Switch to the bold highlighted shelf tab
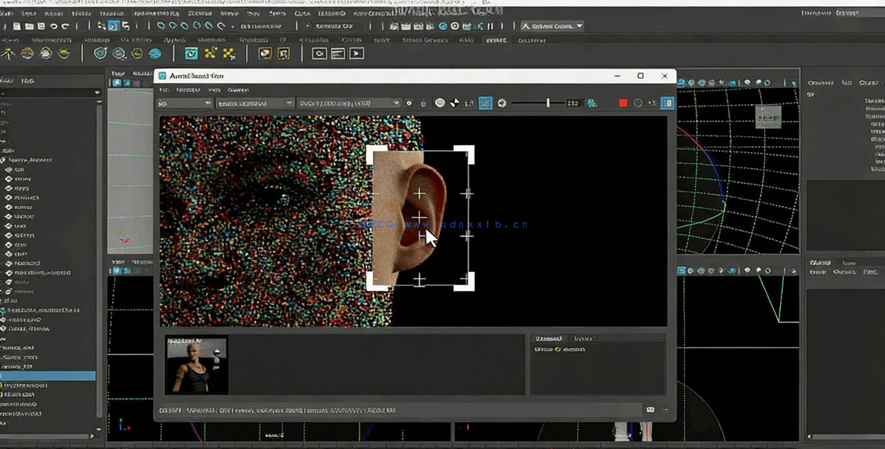 coord(496,40)
